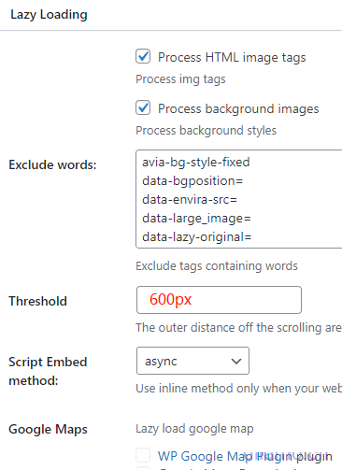Open the Script Embed method dropdown
342x470 pixels.
pyautogui.click(x=192, y=361)
